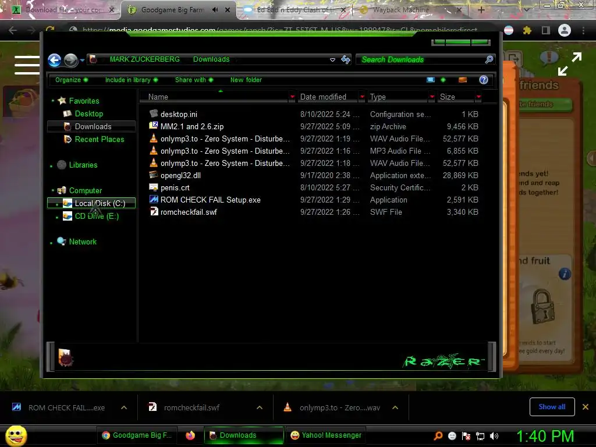The height and width of the screenshot is (447, 596).
Task: Open the view options dropdown dot
Action: [443, 80]
